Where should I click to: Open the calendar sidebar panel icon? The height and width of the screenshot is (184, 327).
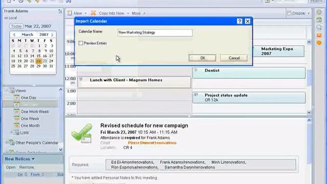point(319,20)
